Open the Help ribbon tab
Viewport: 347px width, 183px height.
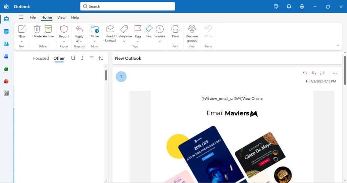[75, 17]
